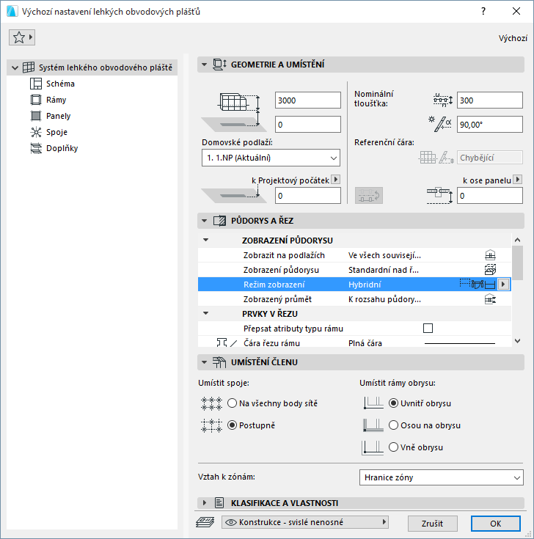
Task: Click the layer icon next to Konstrukce
Action: [205, 522]
